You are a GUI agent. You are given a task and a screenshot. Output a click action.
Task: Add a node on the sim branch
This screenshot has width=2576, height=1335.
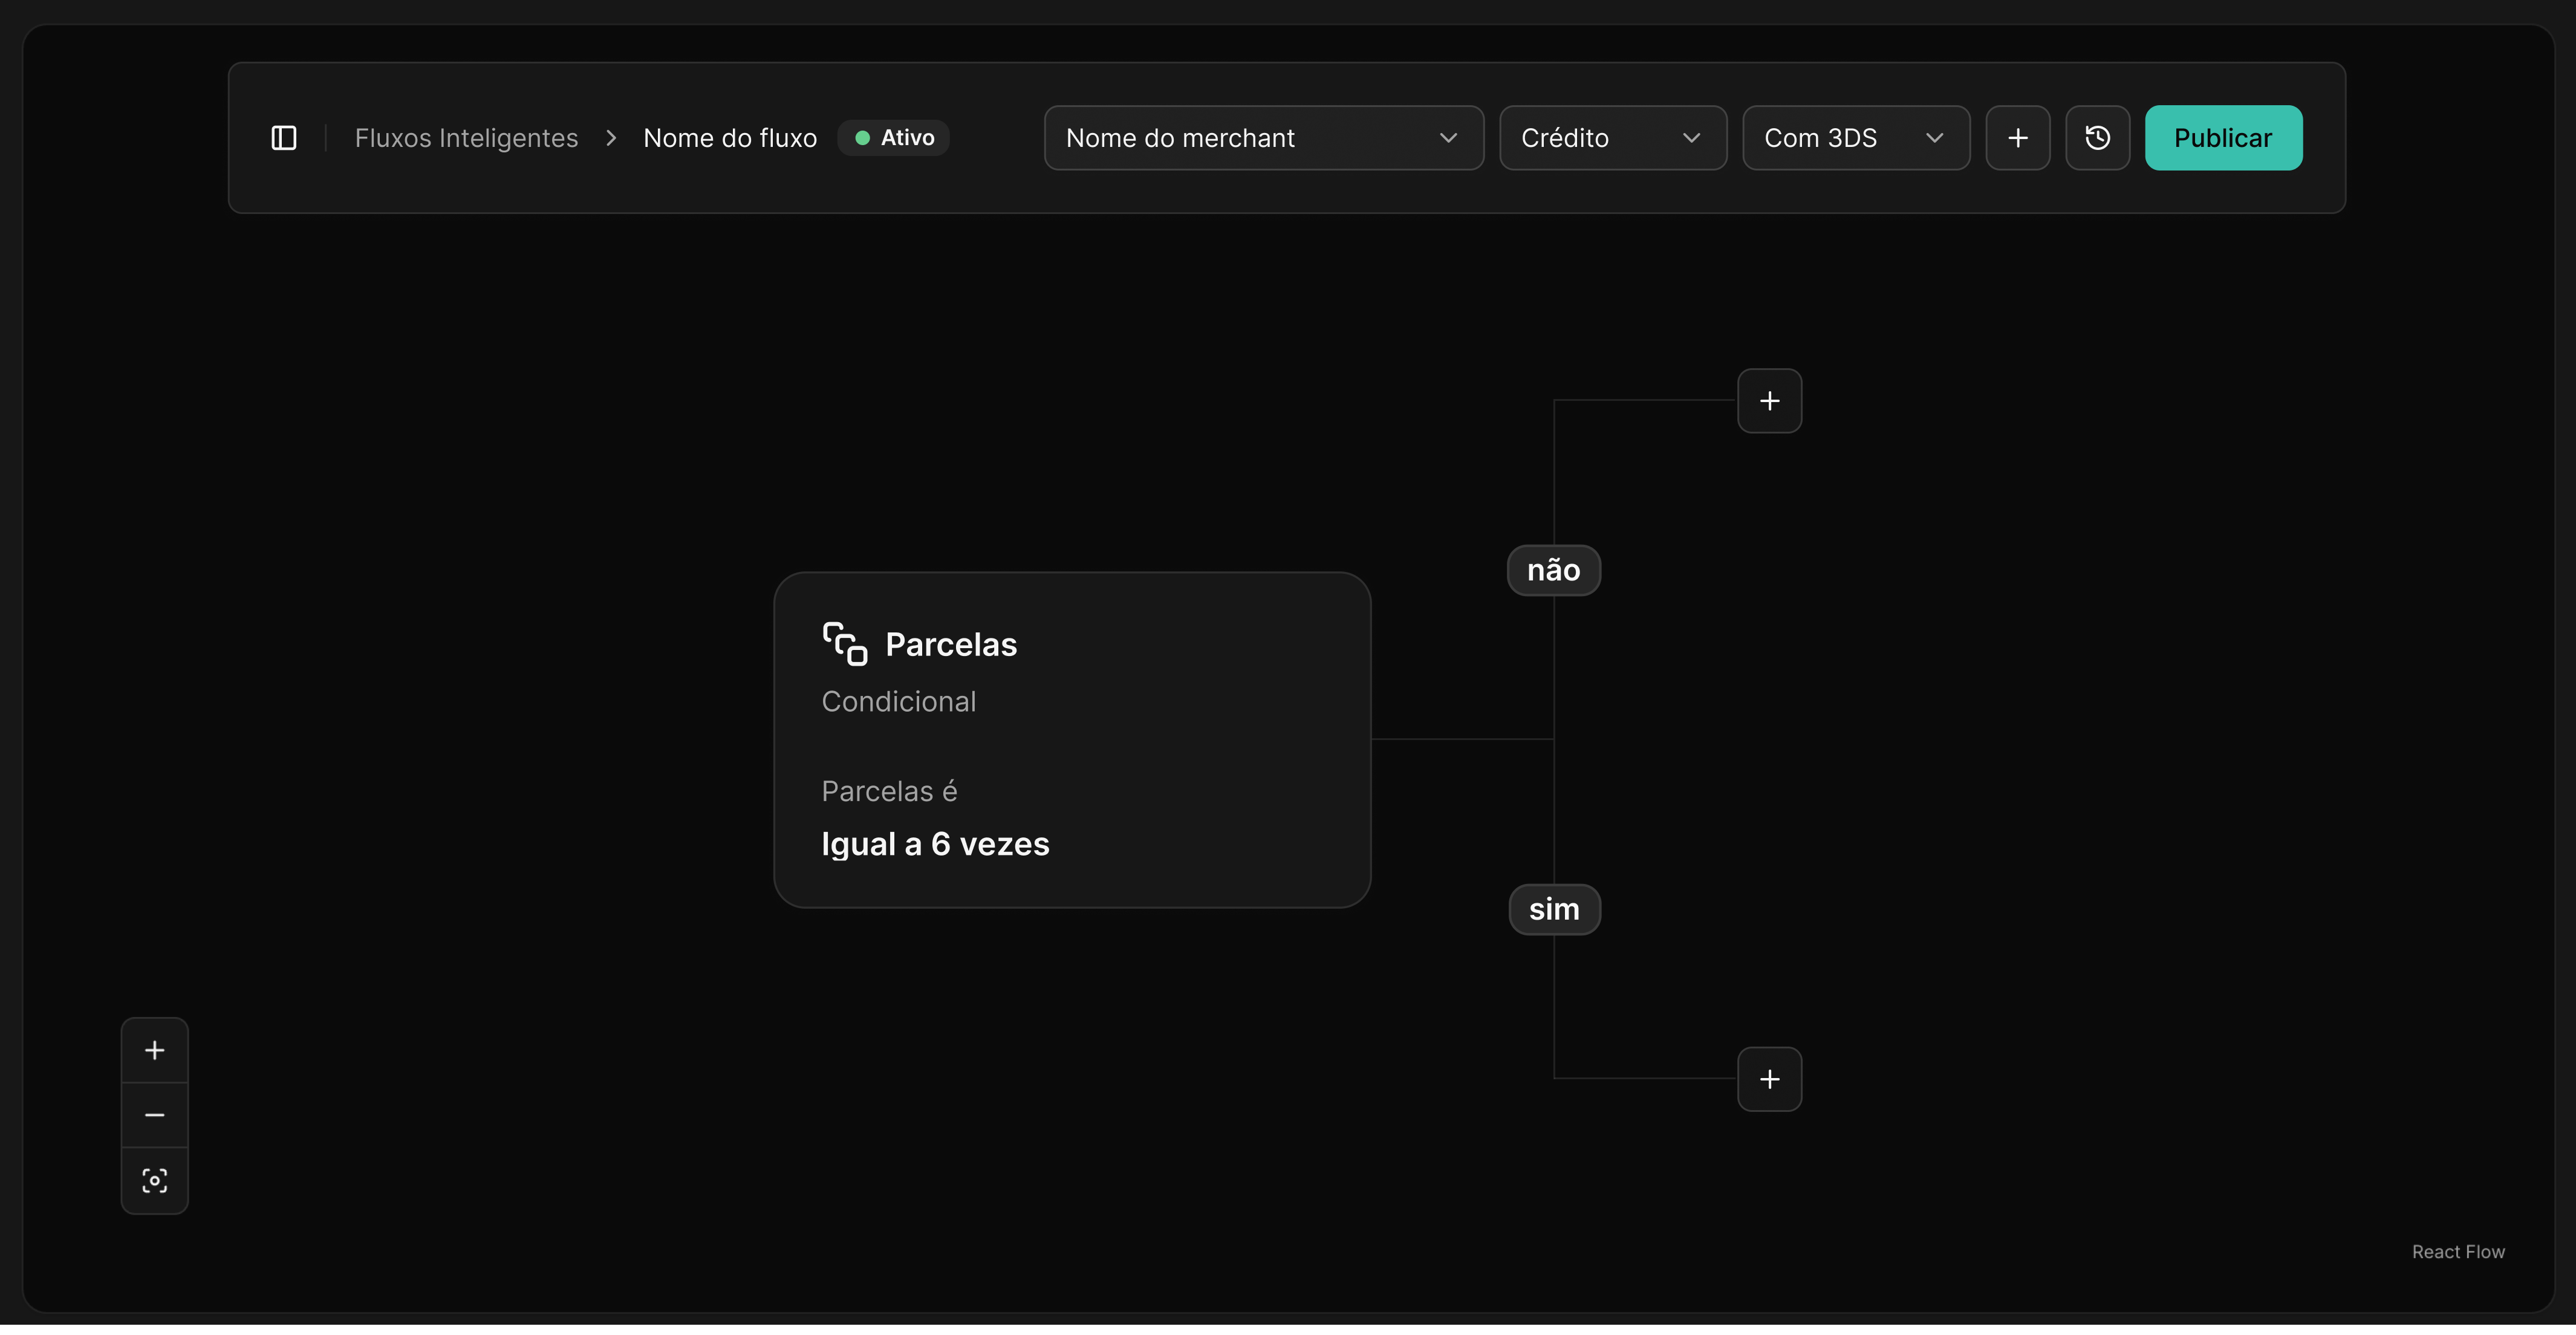point(1769,1080)
